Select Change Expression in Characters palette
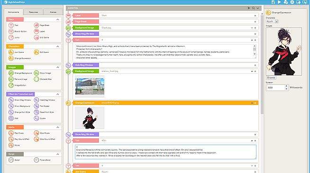Image resolution: width=310 pixels, height=173 pixels. [19, 58]
